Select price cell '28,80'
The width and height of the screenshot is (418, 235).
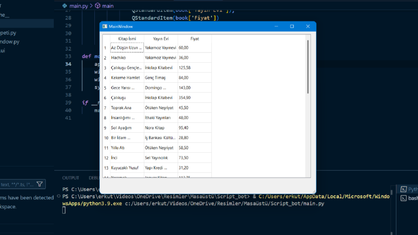195,138
